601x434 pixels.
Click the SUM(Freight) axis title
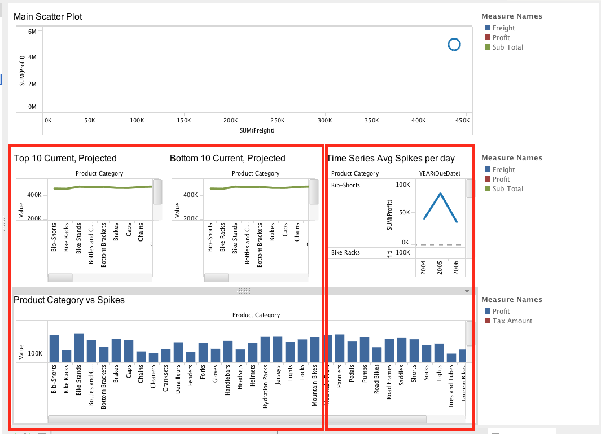257,130
